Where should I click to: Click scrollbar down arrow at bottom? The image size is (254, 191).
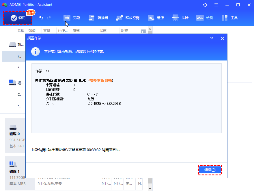[x=150, y=188]
